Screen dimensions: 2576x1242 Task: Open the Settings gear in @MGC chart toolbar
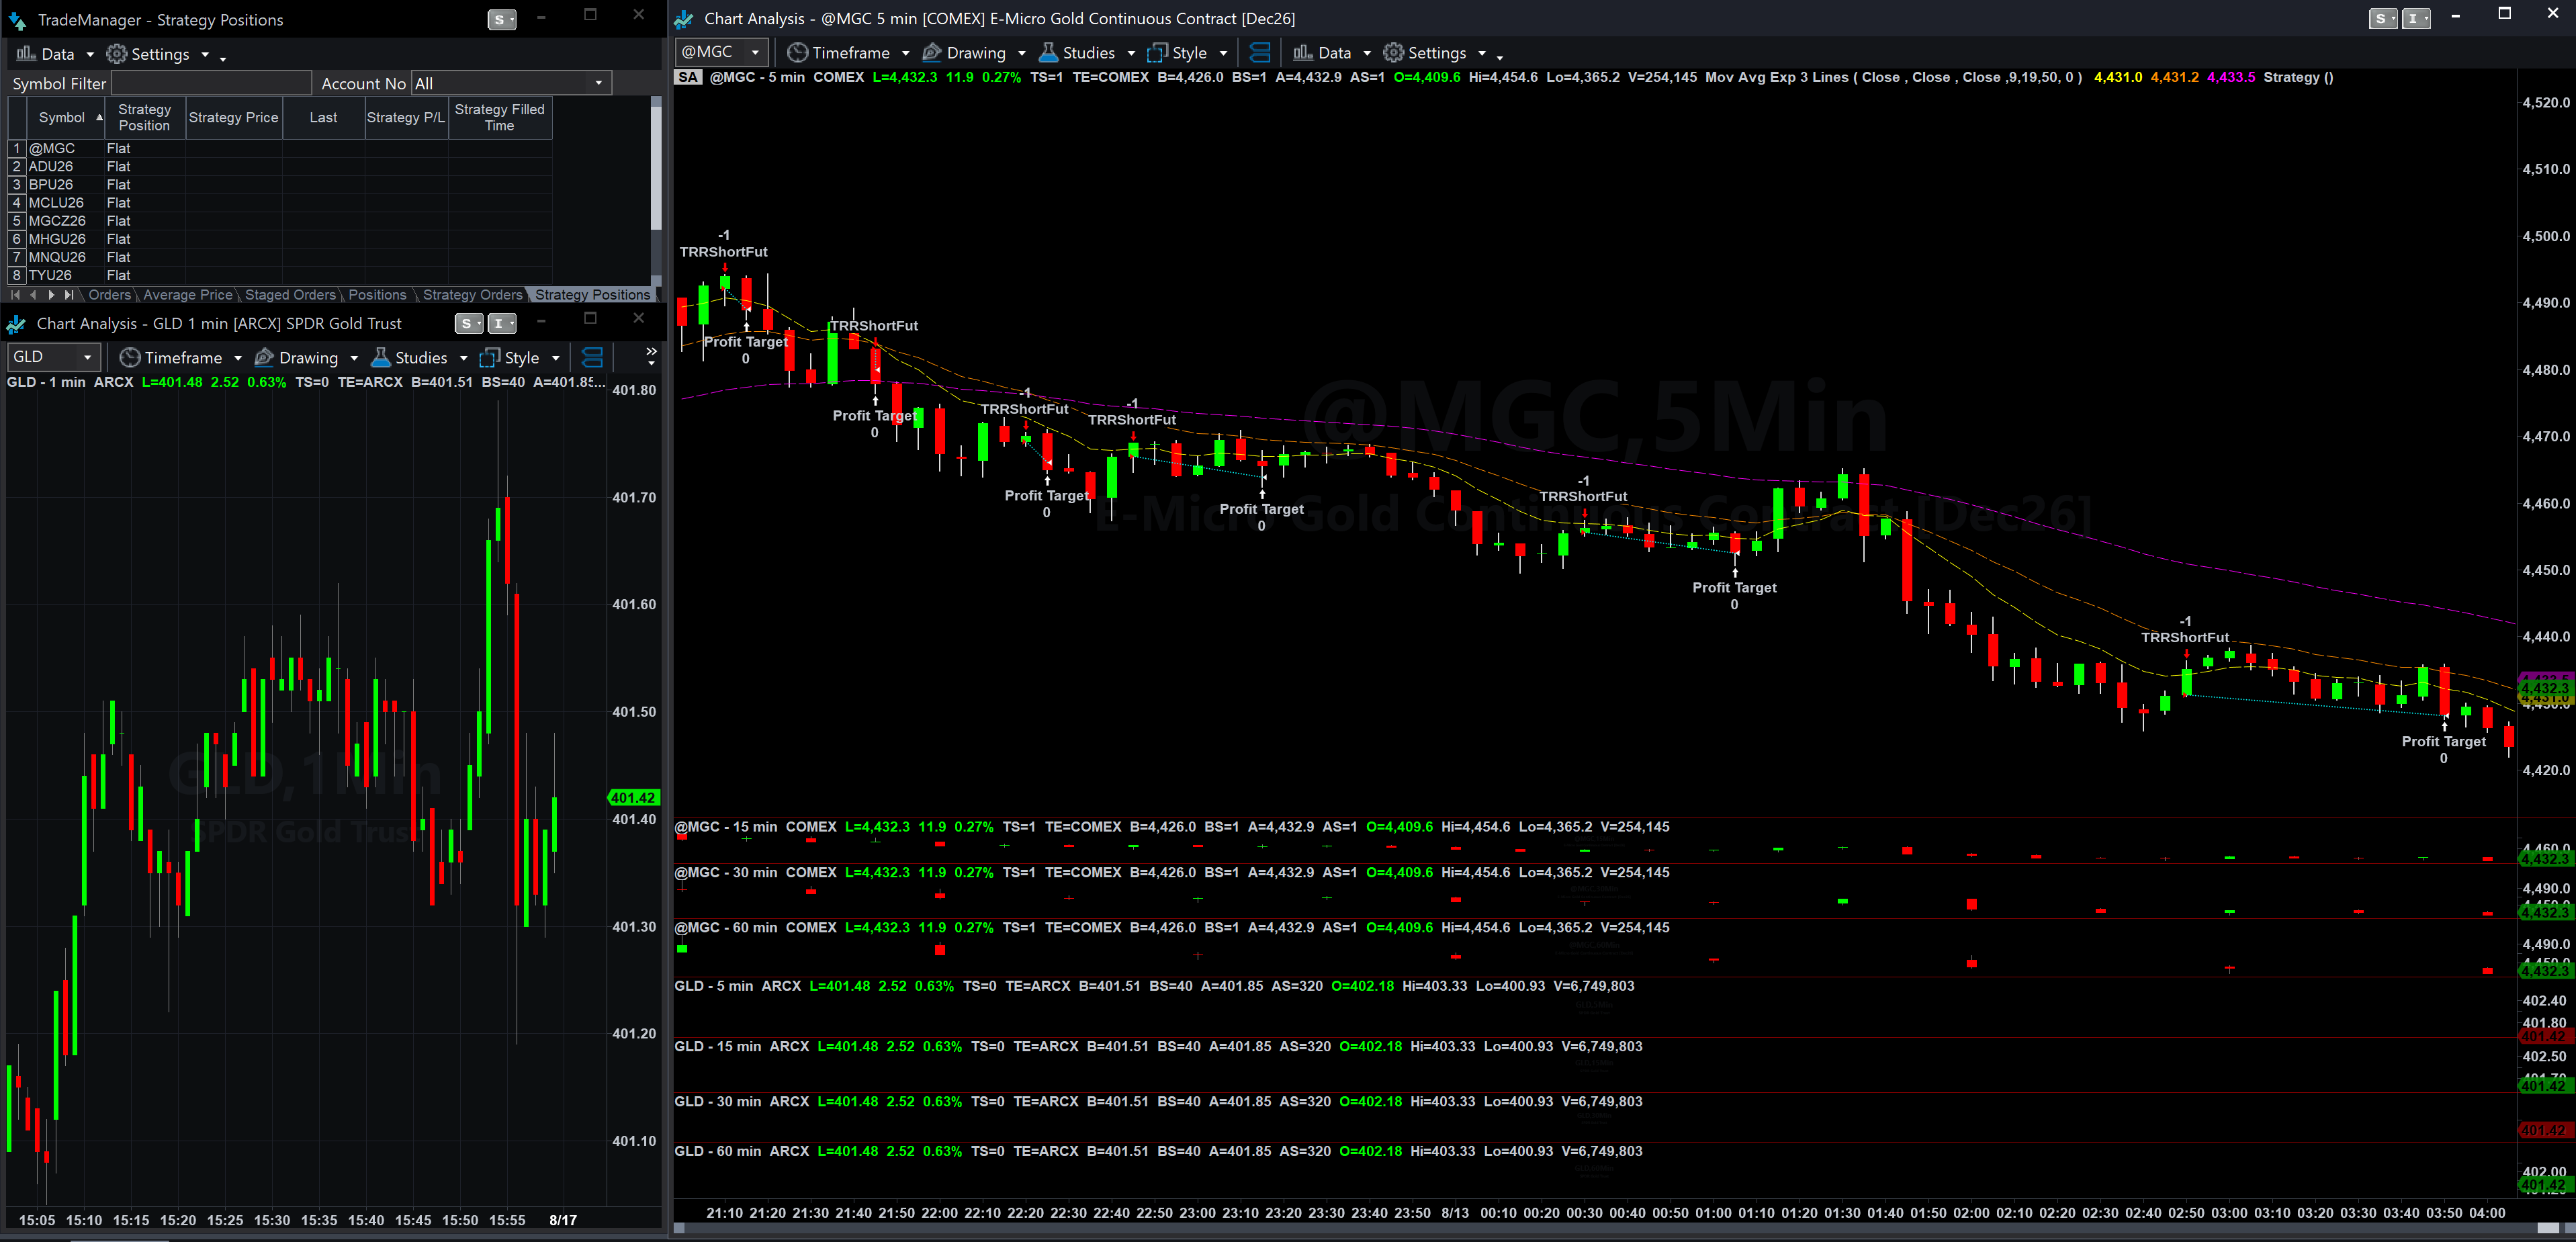coord(1393,53)
